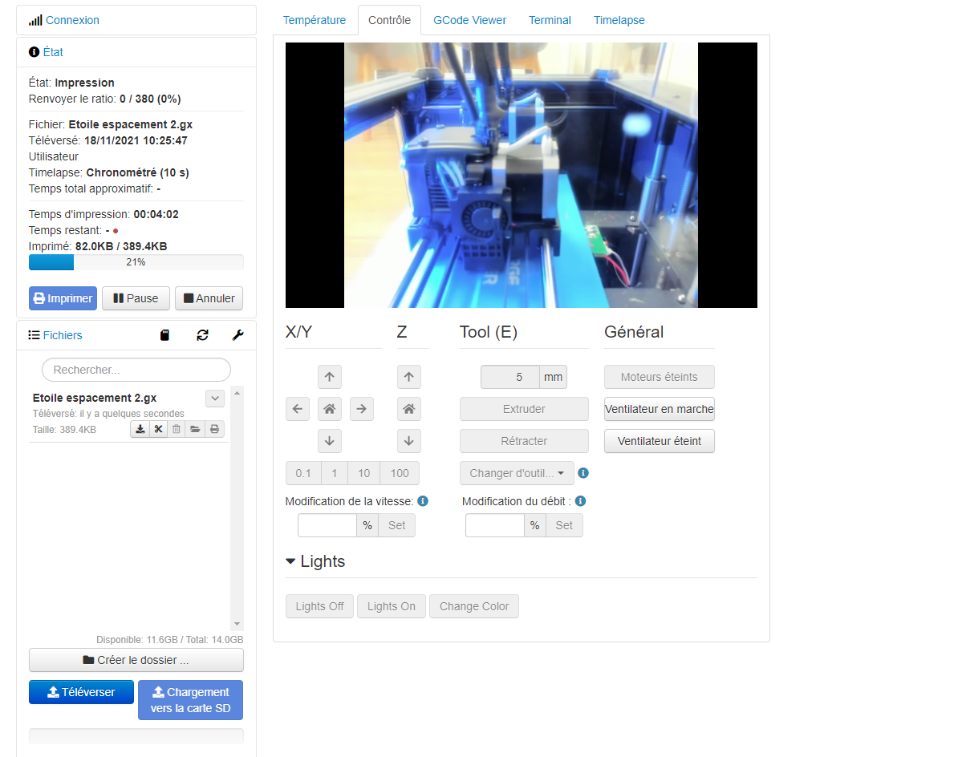
Task: Open the Terminal tab
Action: [550, 20]
